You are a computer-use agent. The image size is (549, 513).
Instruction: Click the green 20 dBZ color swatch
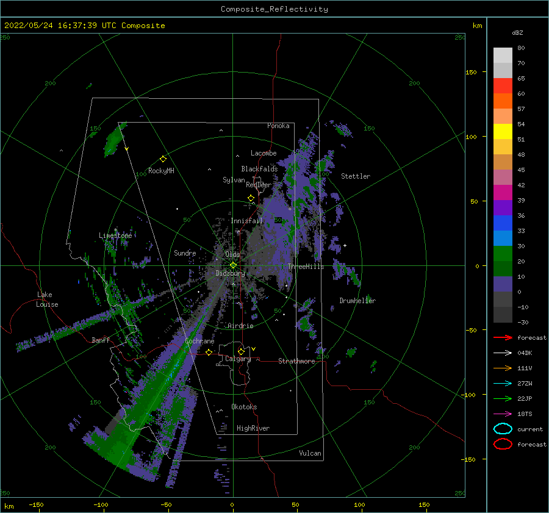tap(503, 254)
